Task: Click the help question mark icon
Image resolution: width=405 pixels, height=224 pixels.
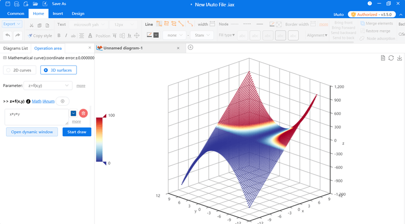Action: tap(370, 3)
